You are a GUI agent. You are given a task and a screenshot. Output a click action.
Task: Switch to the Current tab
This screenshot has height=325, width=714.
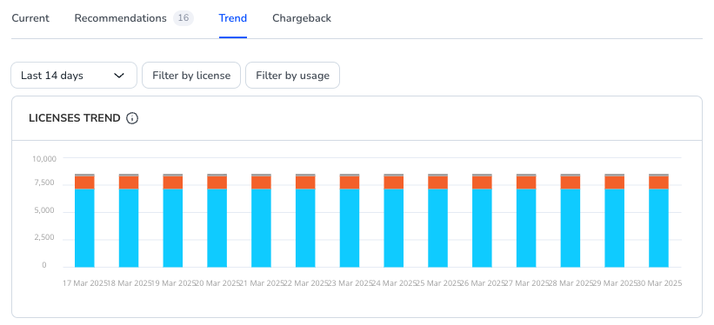(30, 18)
